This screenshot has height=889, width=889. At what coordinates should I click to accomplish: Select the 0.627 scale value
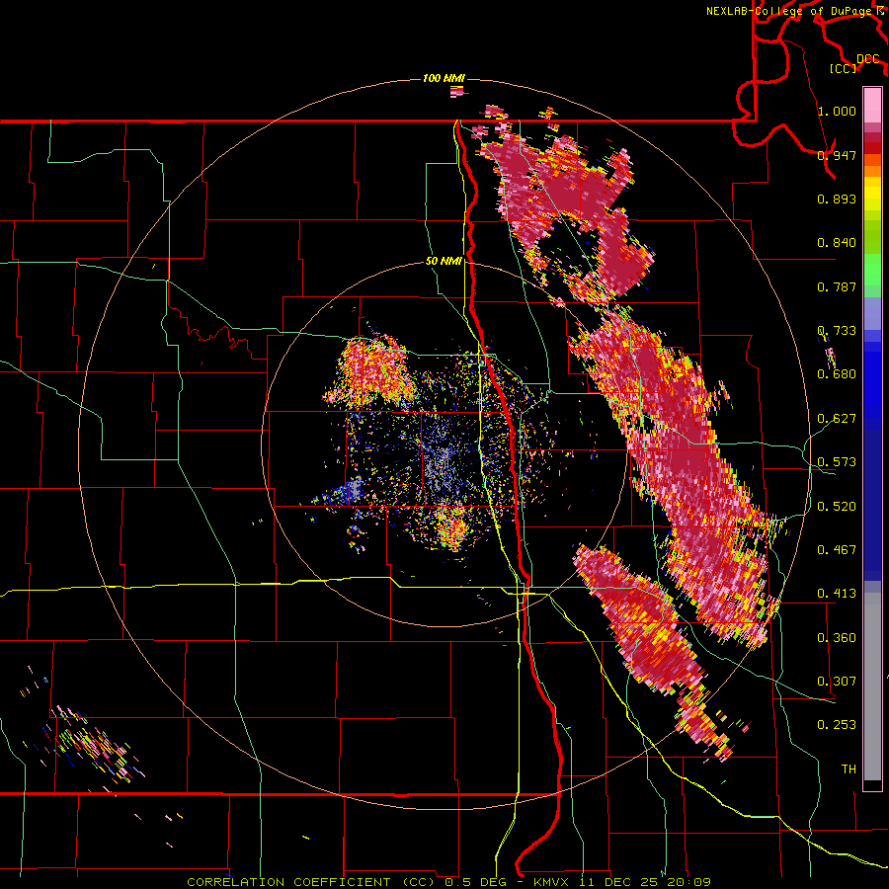pyautogui.click(x=837, y=418)
